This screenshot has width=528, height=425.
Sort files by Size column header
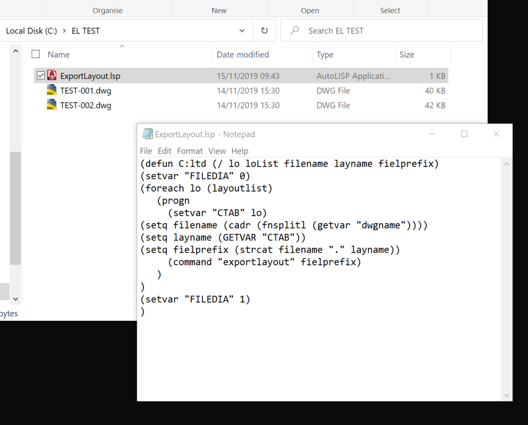(x=407, y=55)
